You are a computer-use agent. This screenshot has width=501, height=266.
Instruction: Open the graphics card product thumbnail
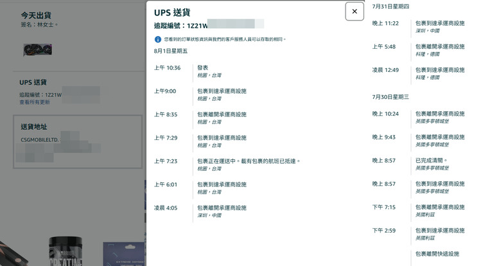[x=37, y=50]
